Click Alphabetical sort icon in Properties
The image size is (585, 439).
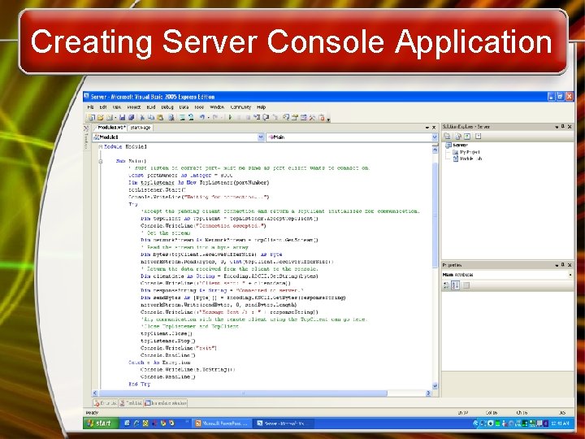pyautogui.click(x=456, y=285)
